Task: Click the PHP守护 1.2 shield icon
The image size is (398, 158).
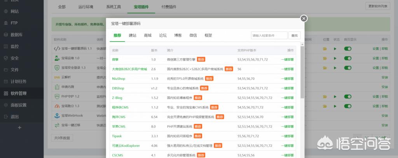Action: click(x=57, y=96)
